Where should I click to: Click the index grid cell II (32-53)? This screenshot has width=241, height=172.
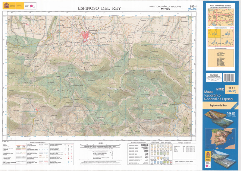227,33
